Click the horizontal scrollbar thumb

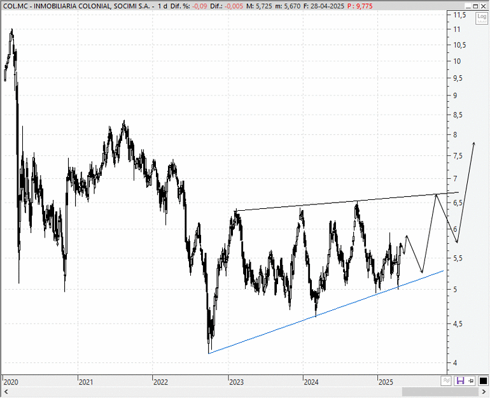pos(440,392)
